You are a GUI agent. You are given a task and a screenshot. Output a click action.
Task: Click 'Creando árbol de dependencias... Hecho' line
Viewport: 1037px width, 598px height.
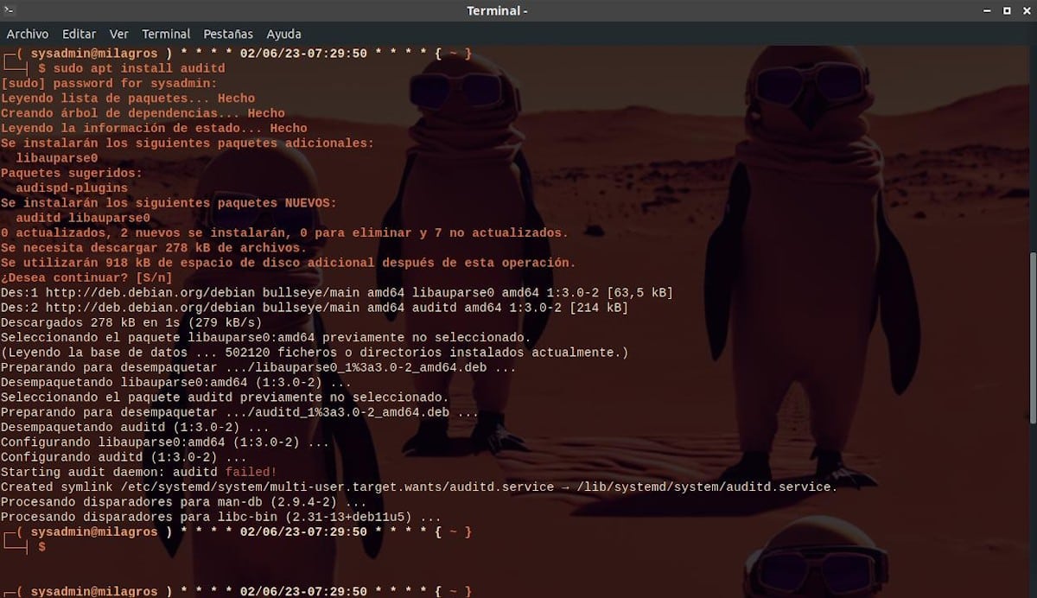point(143,113)
